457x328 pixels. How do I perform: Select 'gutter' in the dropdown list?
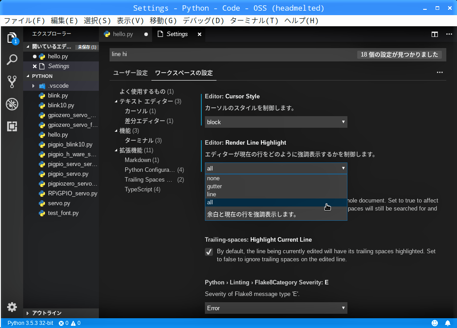(x=276, y=186)
